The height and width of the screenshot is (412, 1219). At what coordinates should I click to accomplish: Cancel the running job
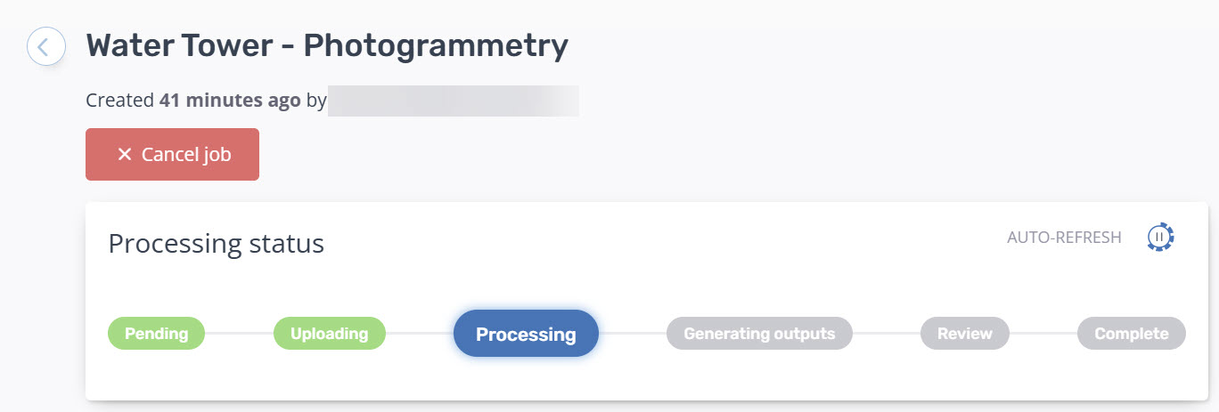172,155
